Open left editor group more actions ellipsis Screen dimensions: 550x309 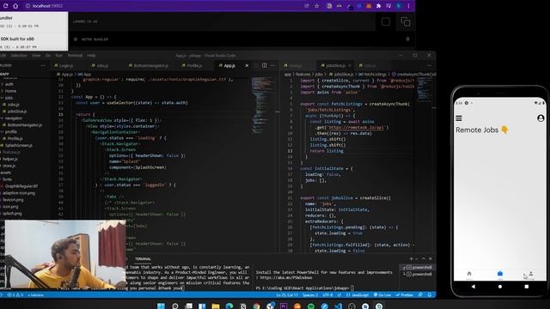pos(272,65)
